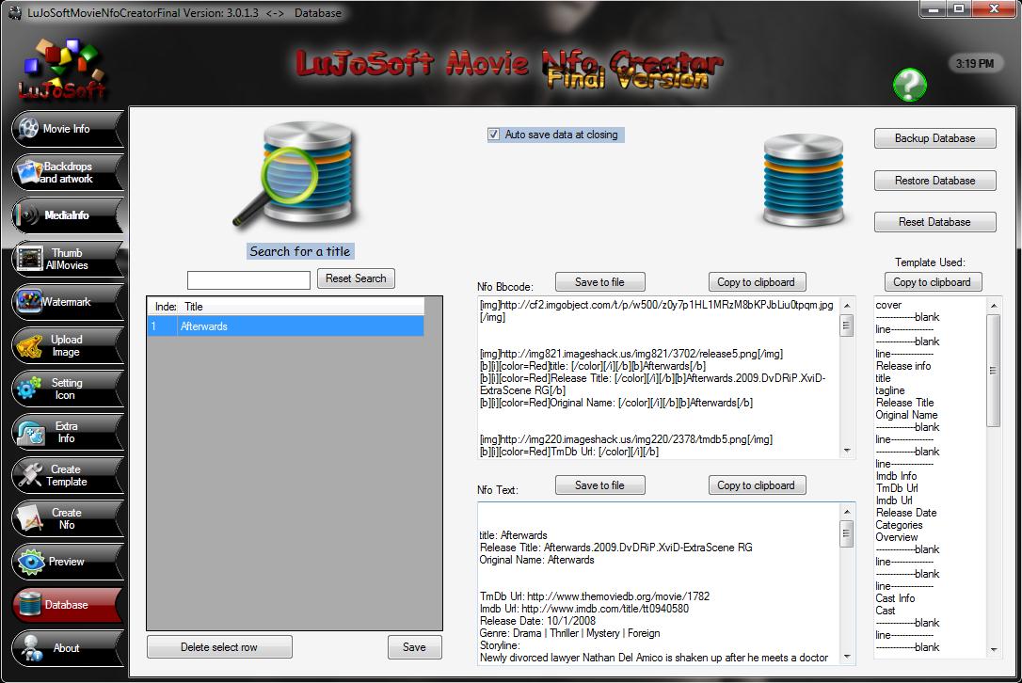The image size is (1022, 683).
Task: Click the Template list scrollbar up arrow
Action: click(994, 305)
